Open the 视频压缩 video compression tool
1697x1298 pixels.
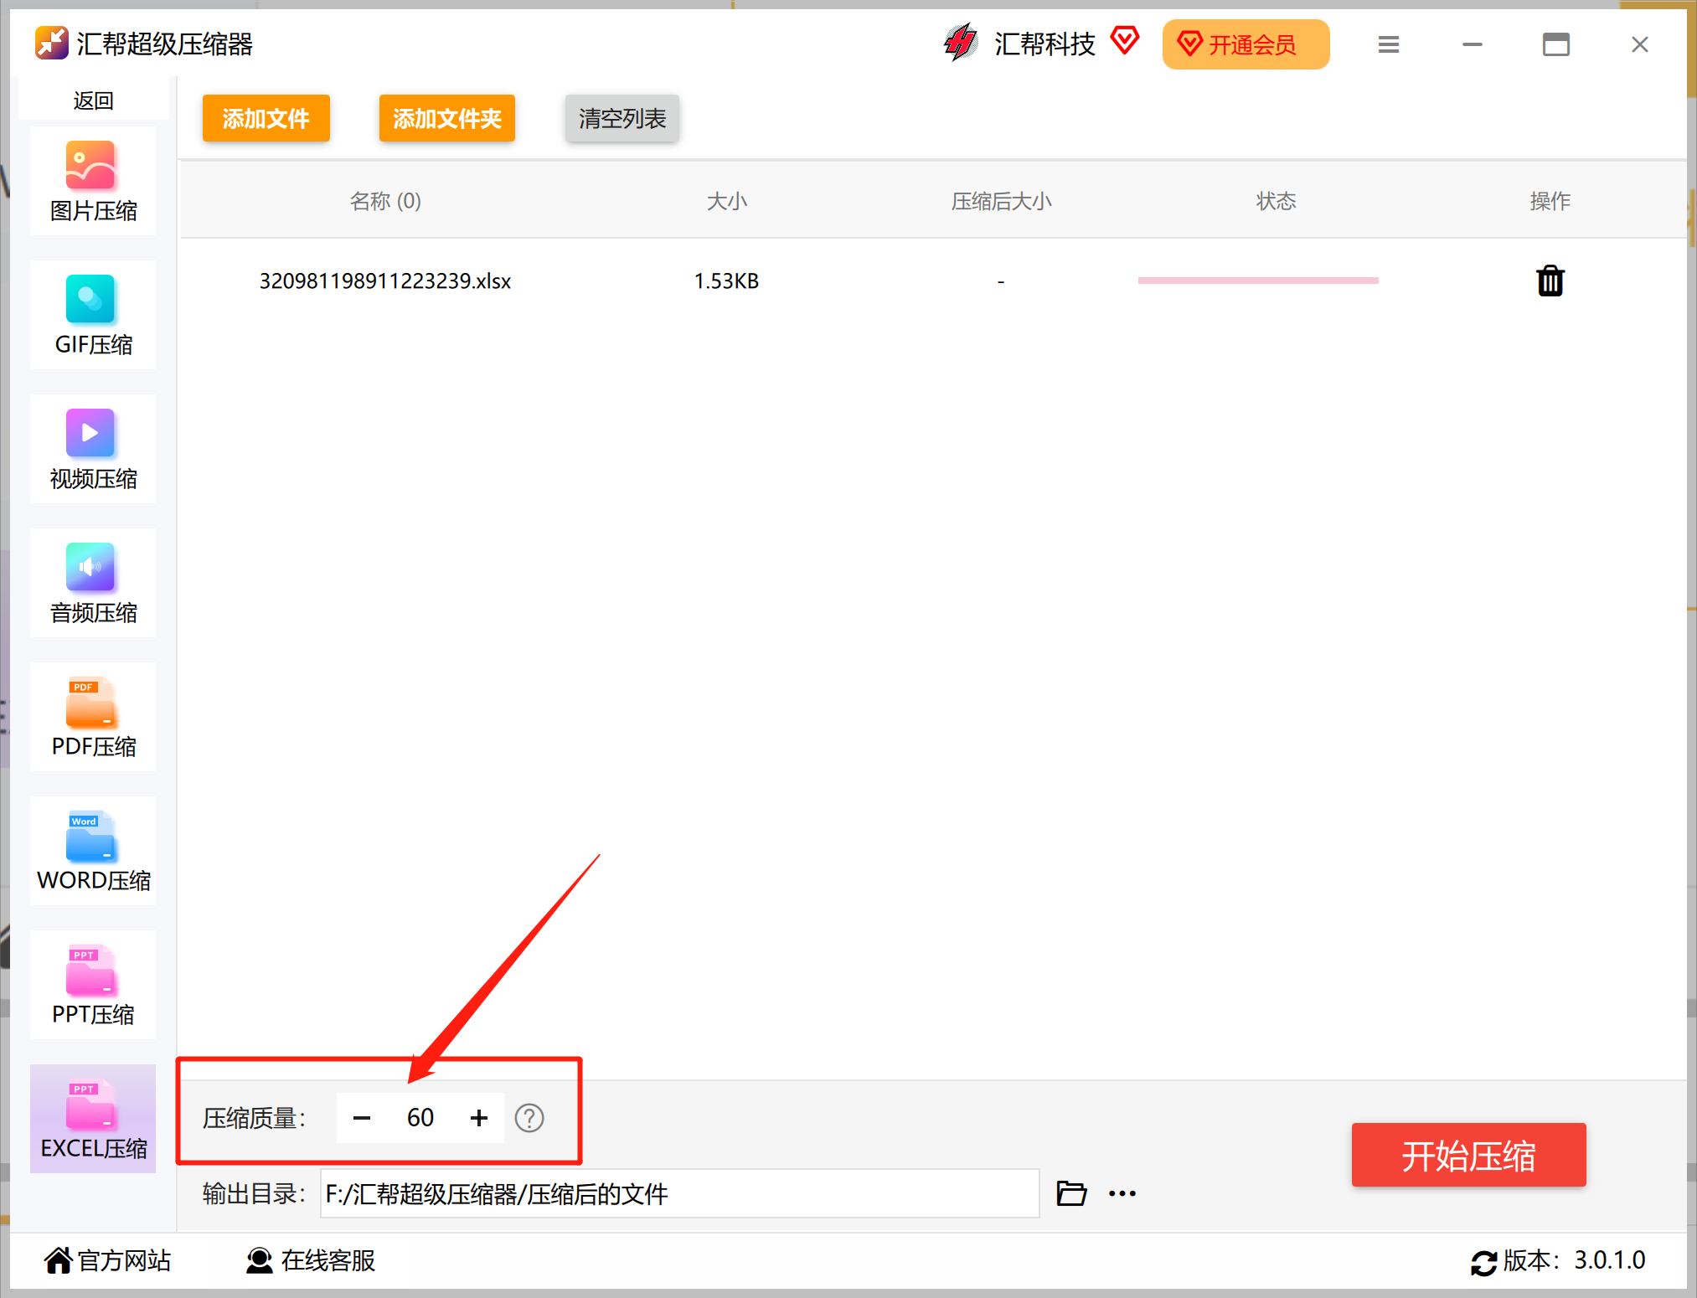93,449
